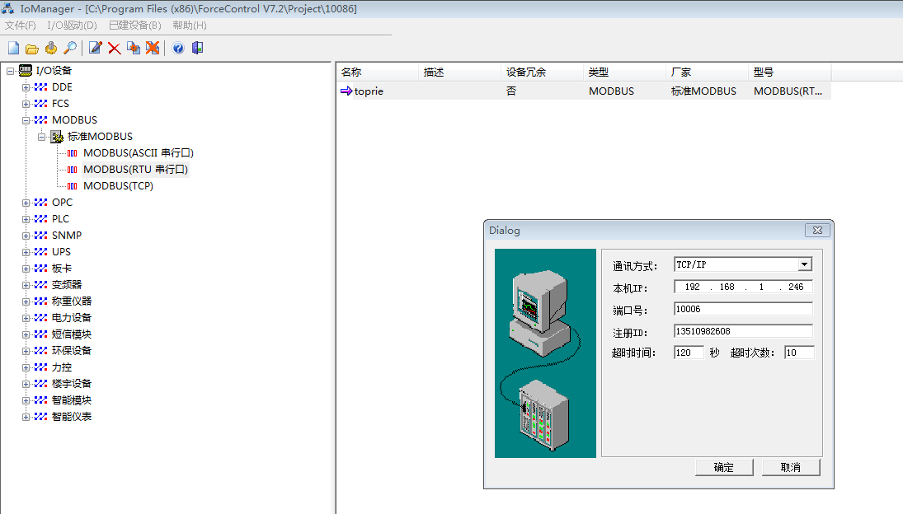Open the 文件(F) menu
This screenshot has height=514, width=903.
pos(21,26)
